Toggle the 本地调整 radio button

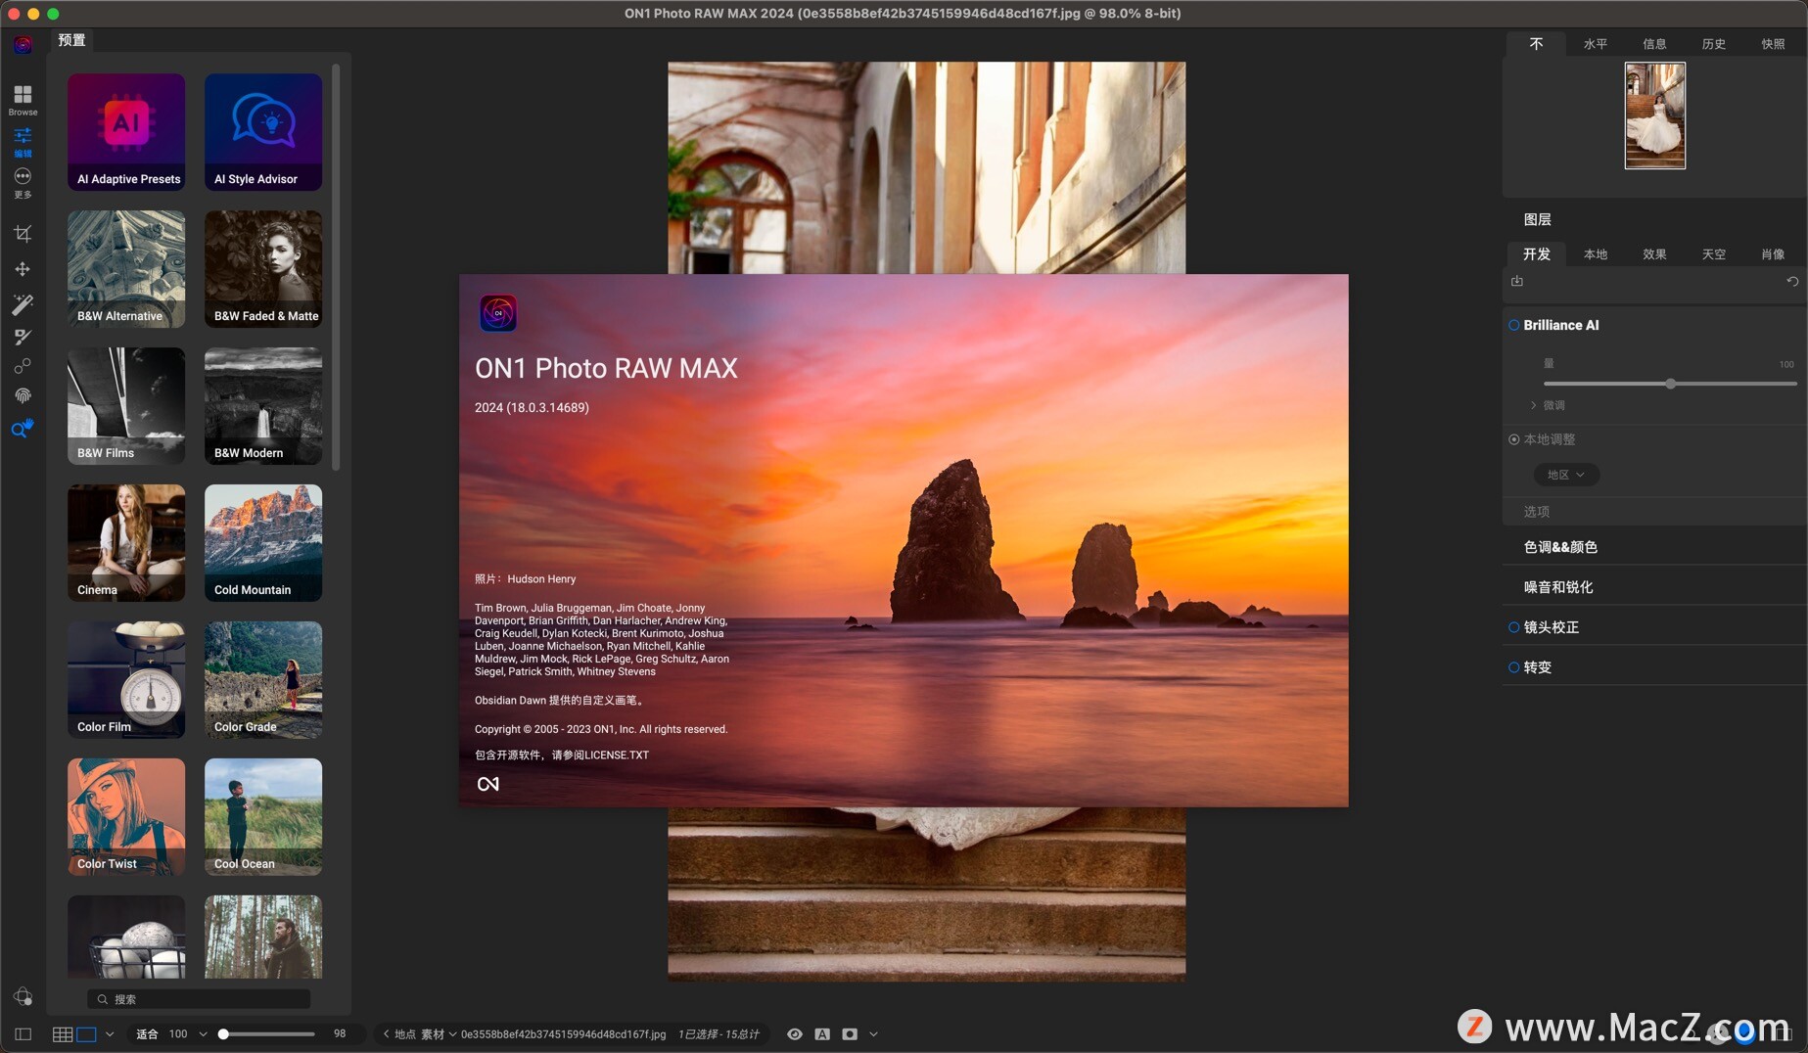coord(1513,439)
